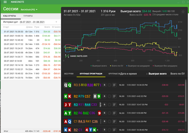Open the ВСЕ РУКИ tab
The height and width of the screenshot is (133, 189).
[x=69, y=74]
